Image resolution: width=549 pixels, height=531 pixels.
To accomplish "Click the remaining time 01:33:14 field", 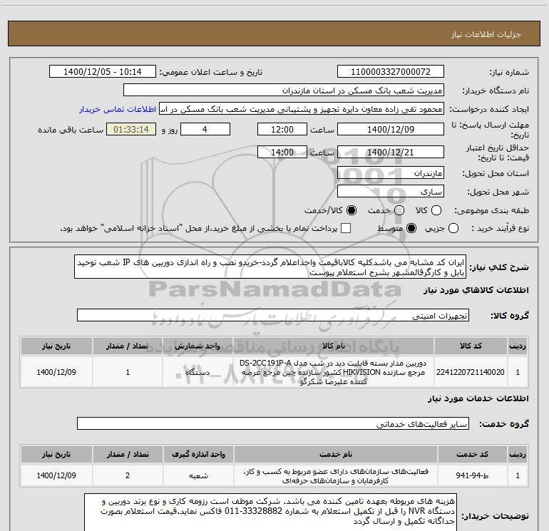I will (x=131, y=130).
